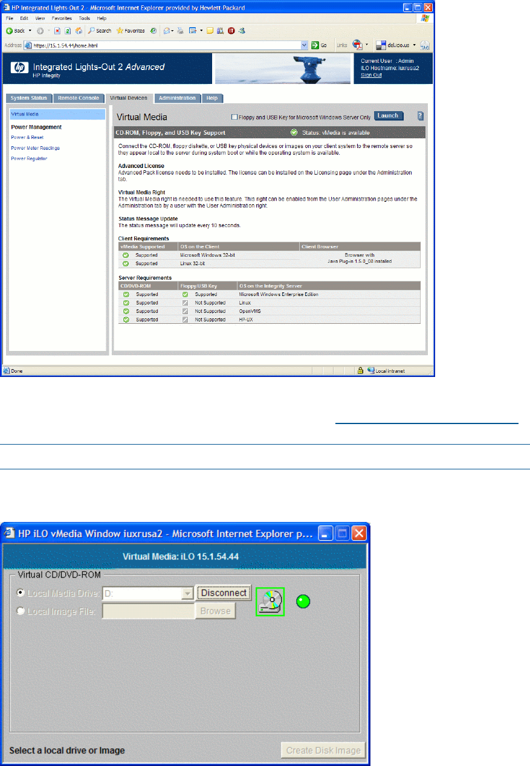Click the History icon in toolbar
This screenshot has height=766, width=530.
[154, 30]
